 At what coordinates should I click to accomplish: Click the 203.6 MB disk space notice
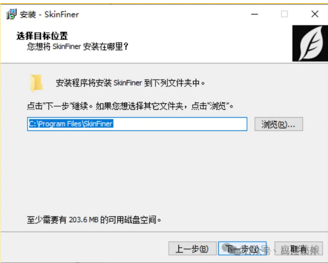click(94, 220)
